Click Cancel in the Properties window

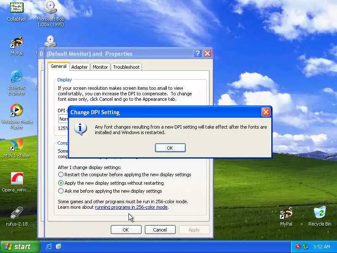pyautogui.click(x=160, y=229)
